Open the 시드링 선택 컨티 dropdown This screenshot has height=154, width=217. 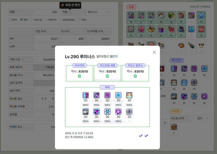pos(200,118)
